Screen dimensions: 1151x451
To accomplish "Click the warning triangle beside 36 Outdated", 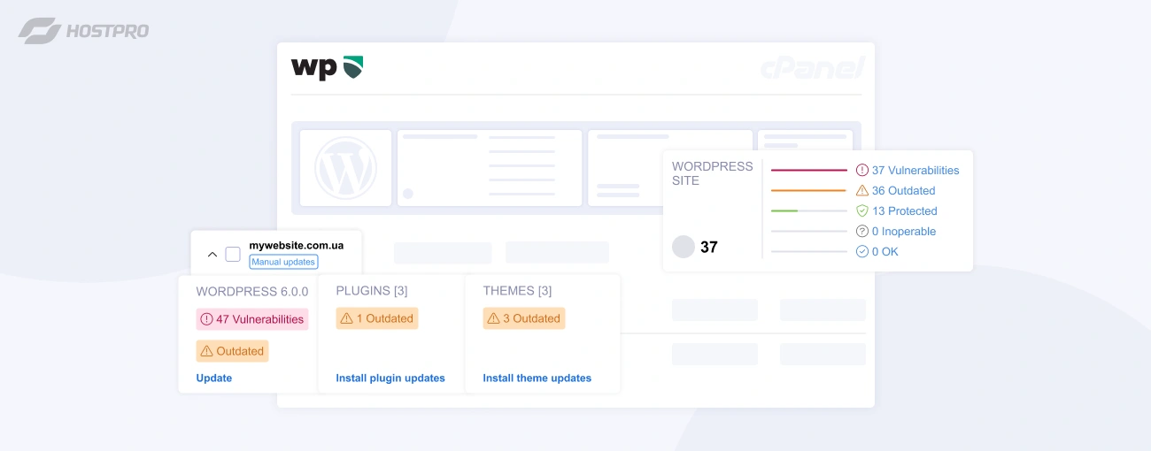I will 862,190.
